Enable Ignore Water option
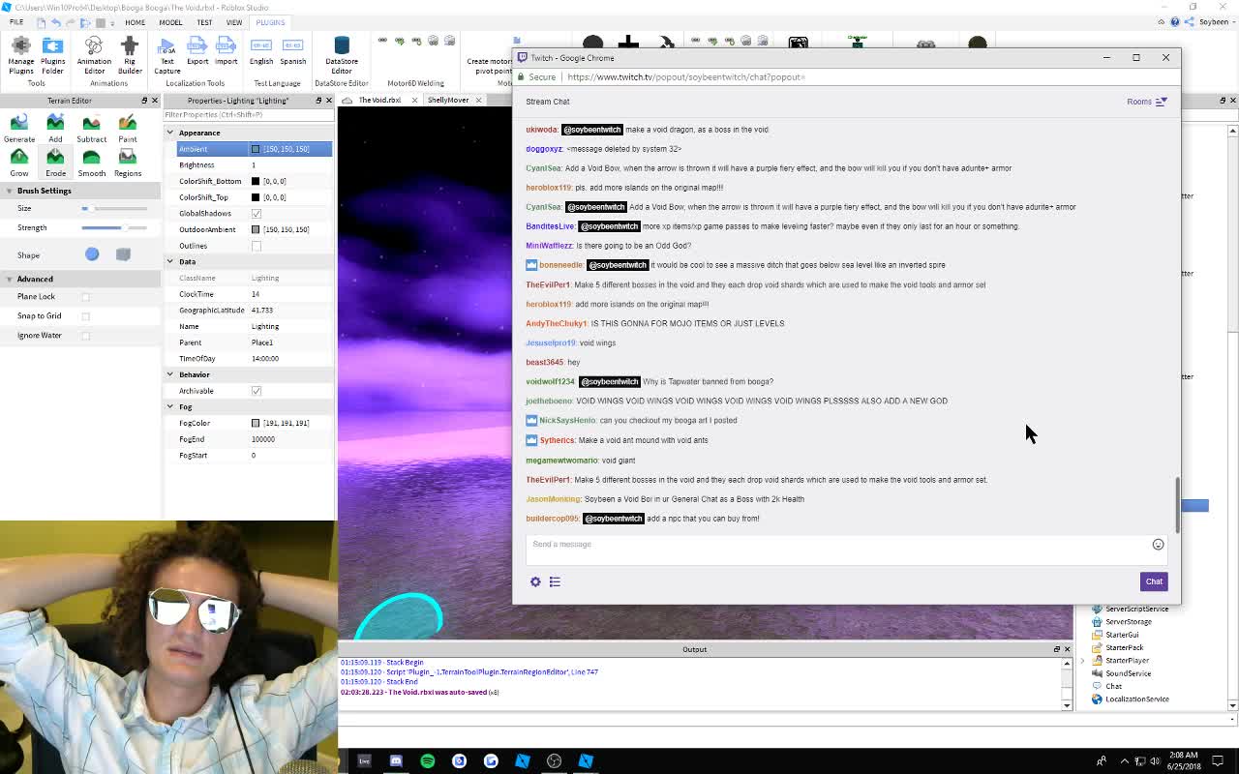This screenshot has width=1239, height=774. tap(85, 336)
